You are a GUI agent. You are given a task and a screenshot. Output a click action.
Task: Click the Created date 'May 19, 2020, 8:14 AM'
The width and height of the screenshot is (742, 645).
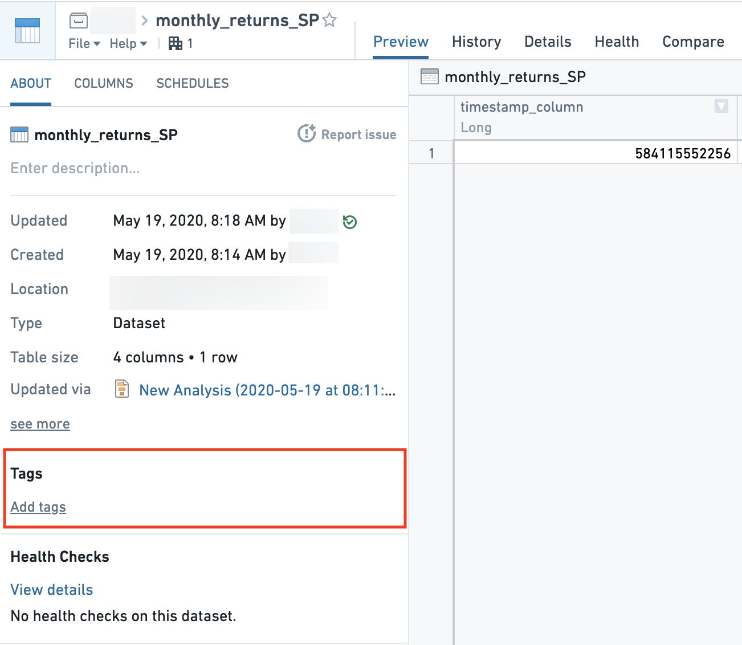(x=189, y=255)
